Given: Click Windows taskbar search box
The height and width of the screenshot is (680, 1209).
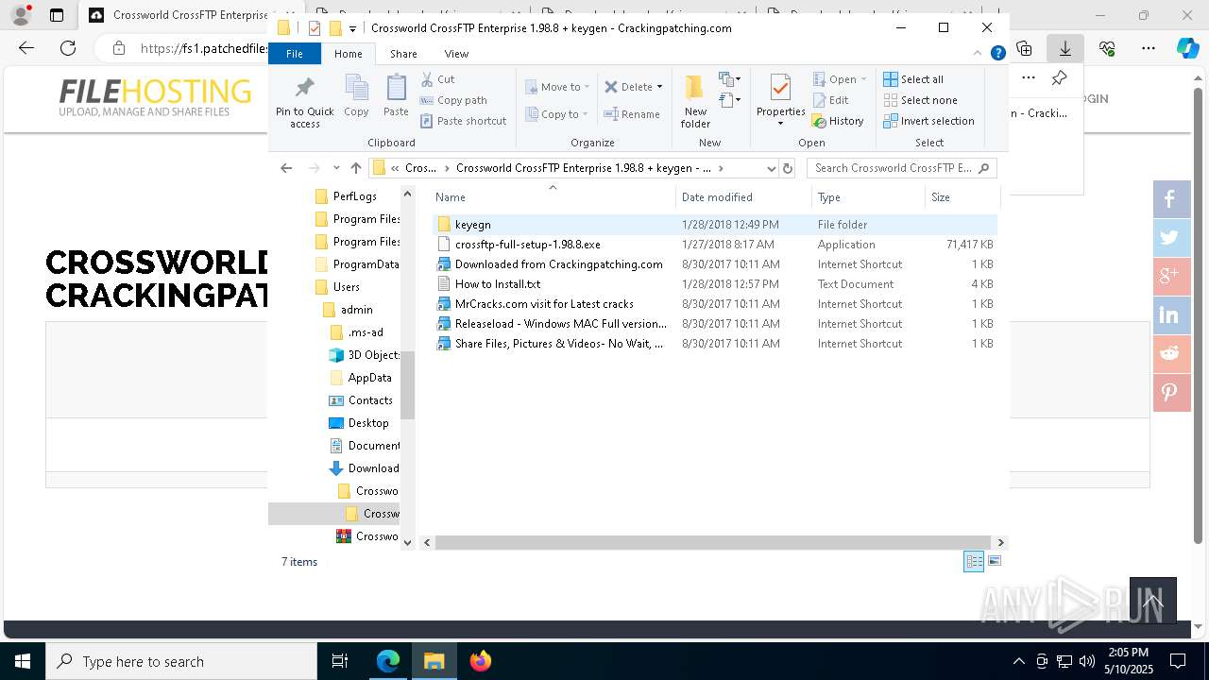Looking at the screenshot, I should tap(181, 661).
